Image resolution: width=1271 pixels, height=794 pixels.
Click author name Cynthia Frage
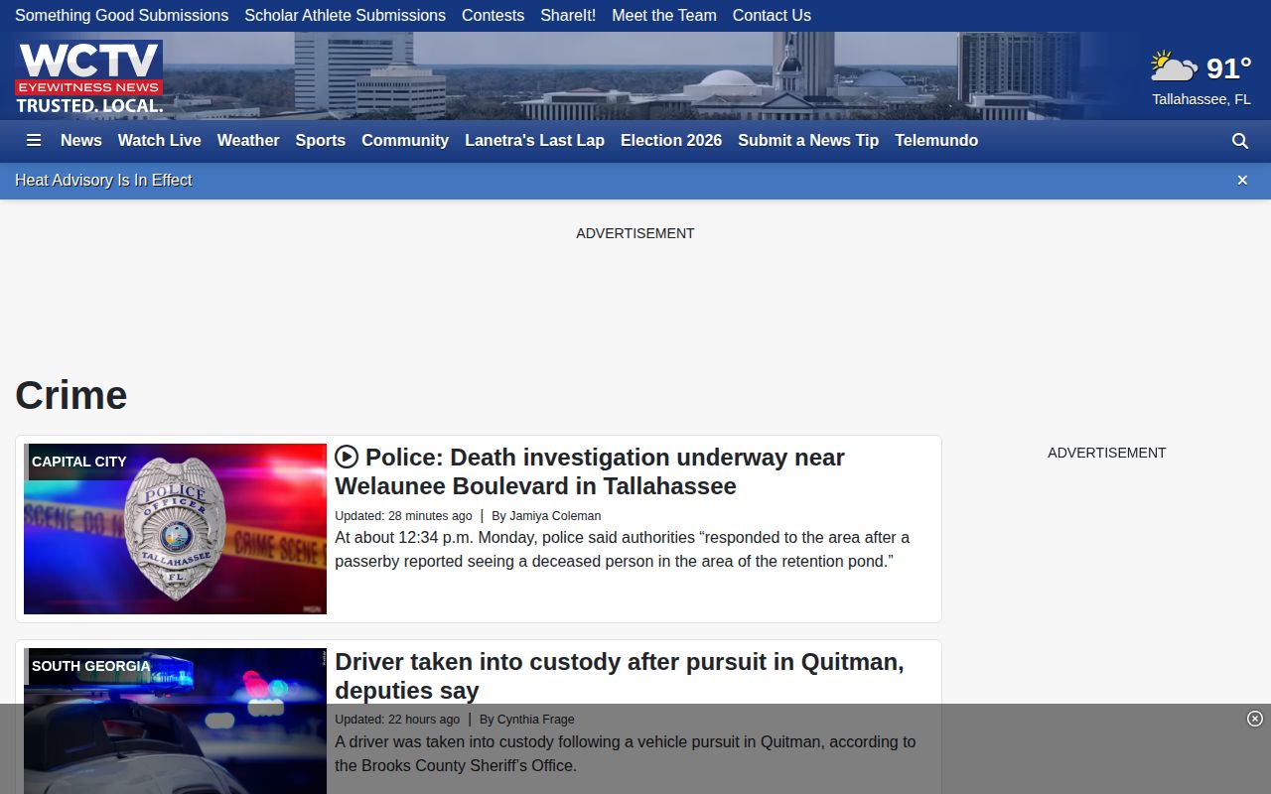pos(536,720)
